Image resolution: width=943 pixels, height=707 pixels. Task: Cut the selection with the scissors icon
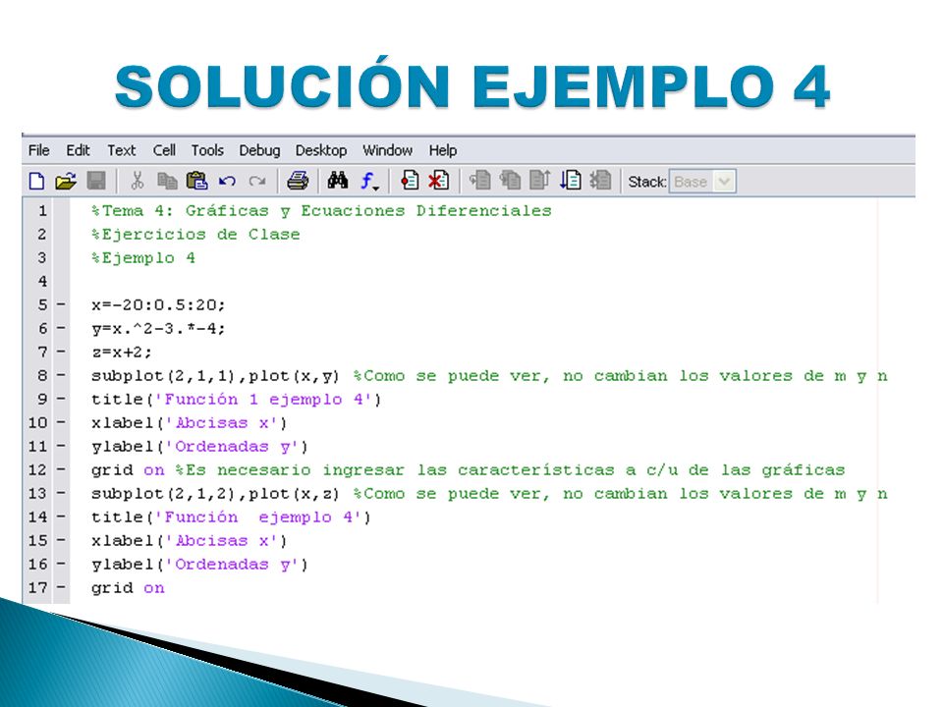[x=138, y=181]
